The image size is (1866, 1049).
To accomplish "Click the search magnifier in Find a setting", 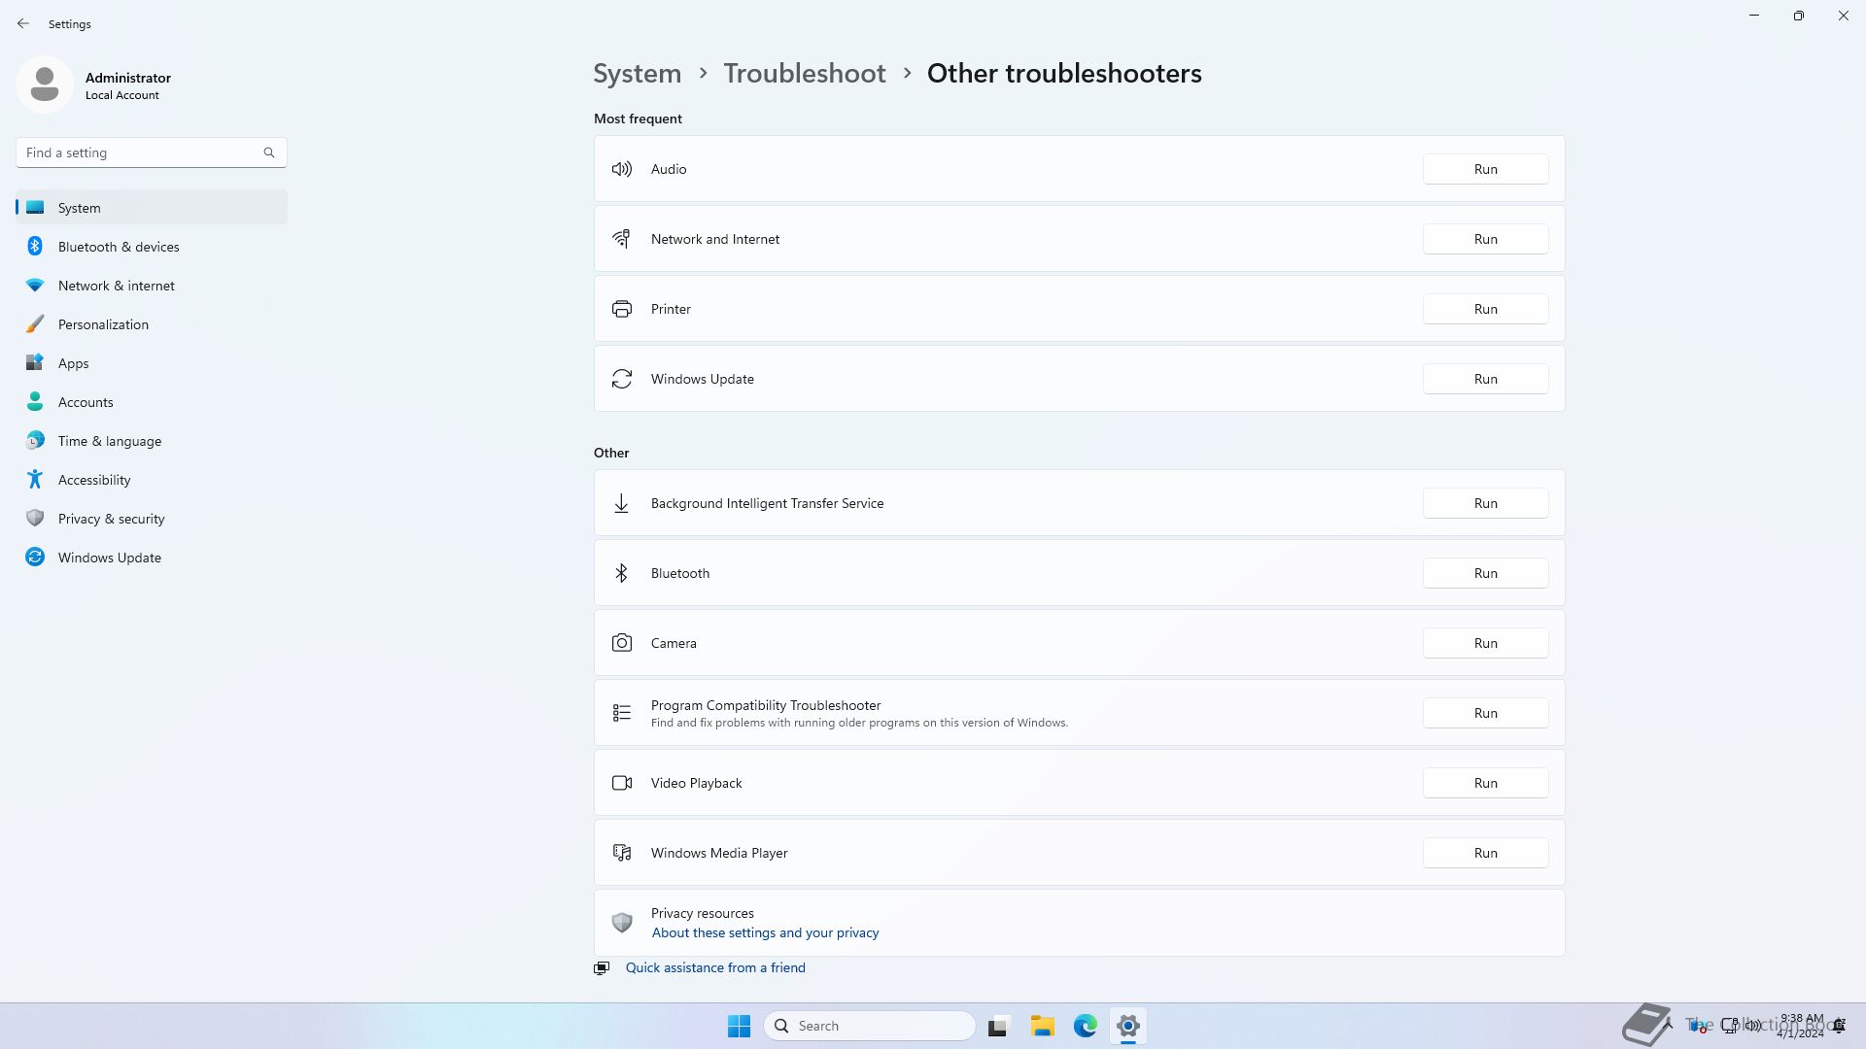I will [269, 152].
